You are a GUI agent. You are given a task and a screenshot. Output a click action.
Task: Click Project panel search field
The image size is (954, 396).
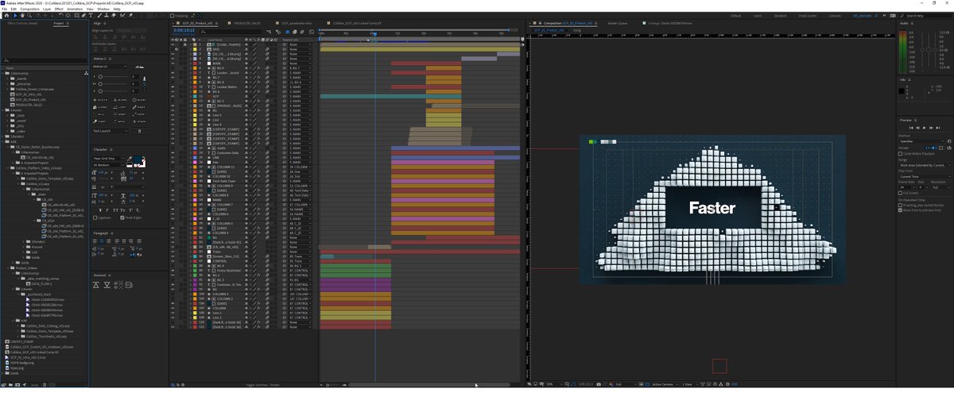45,60
